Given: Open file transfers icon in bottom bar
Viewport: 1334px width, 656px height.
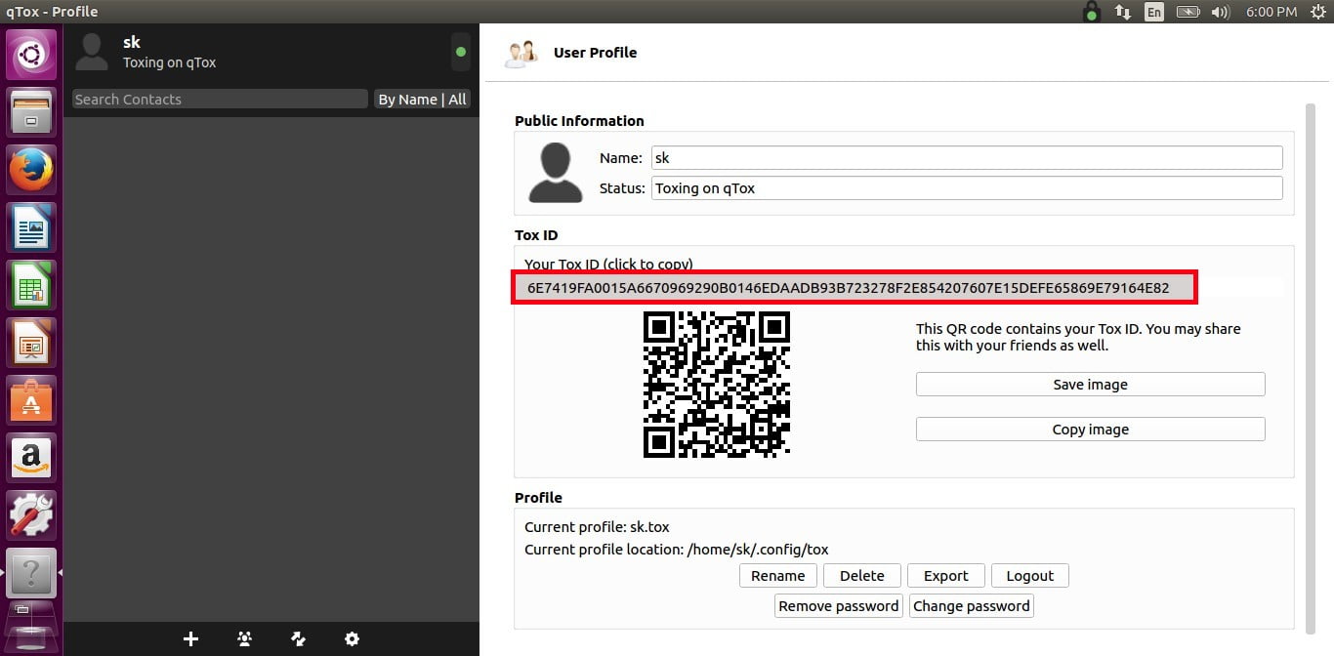Looking at the screenshot, I should click(x=299, y=638).
